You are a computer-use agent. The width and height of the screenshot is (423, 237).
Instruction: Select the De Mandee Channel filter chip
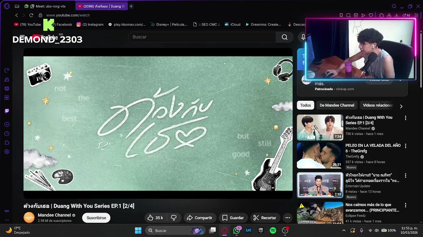(337, 105)
